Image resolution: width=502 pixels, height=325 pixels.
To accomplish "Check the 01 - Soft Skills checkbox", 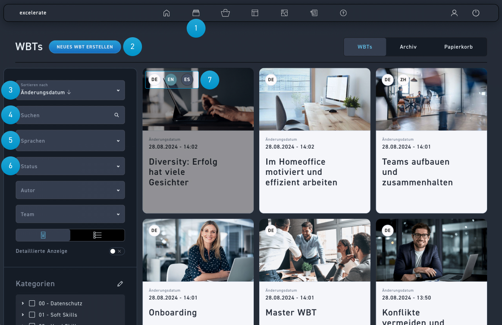I will (x=32, y=315).
